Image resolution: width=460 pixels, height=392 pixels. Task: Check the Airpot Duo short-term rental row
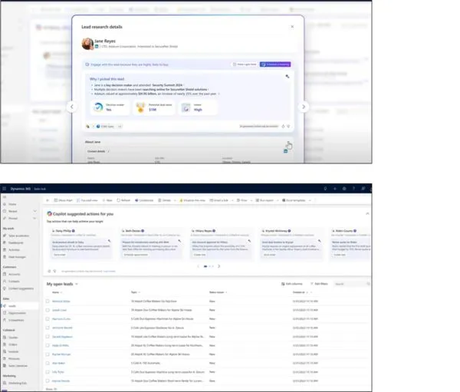pos(48,380)
